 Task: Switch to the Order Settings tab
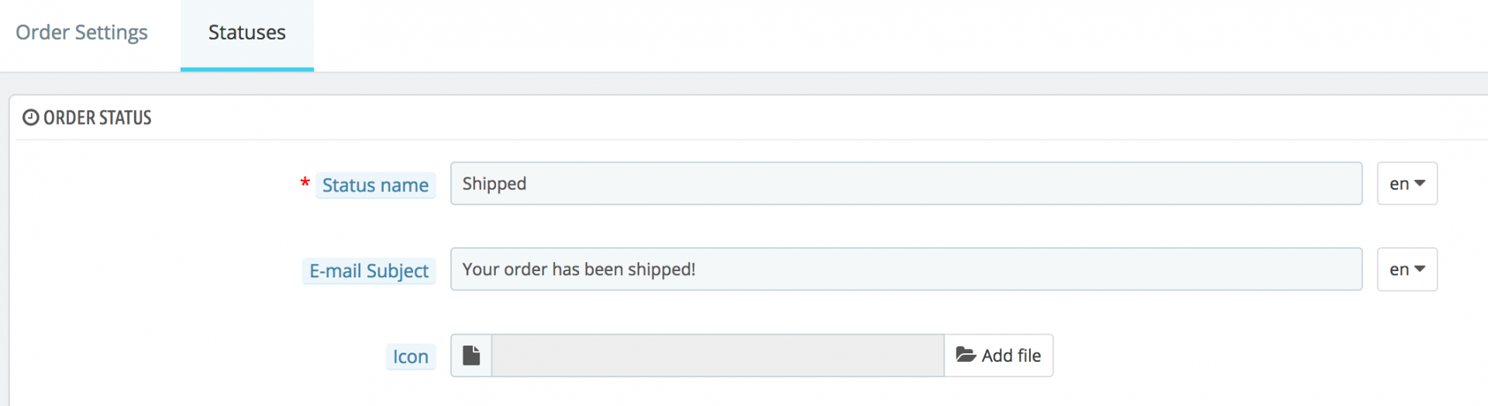(x=81, y=33)
